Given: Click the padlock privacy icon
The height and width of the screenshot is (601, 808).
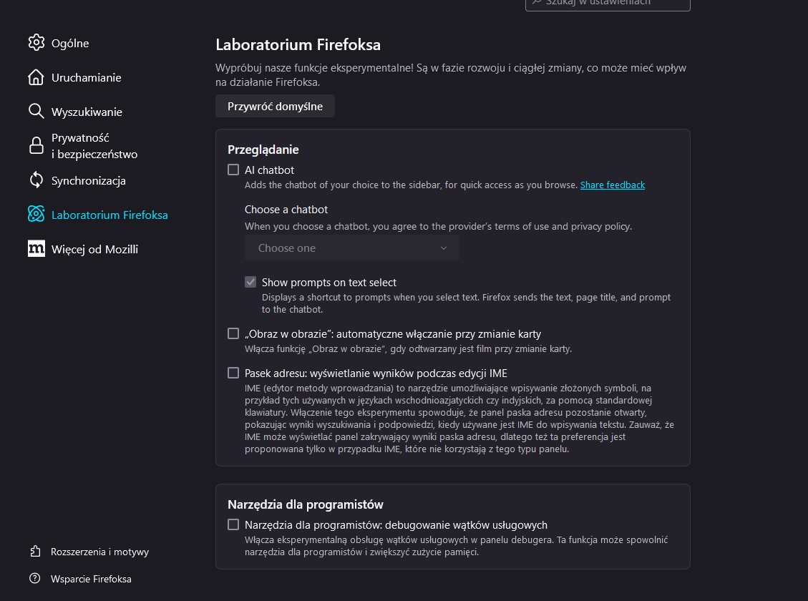Looking at the screenshot, I should click(36, 146).
